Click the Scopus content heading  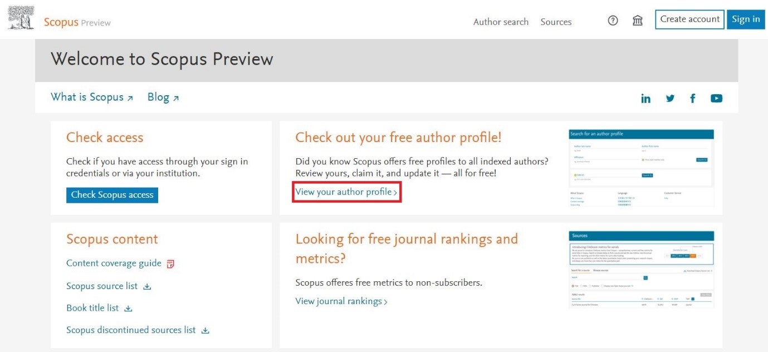[x=112, y=239]
